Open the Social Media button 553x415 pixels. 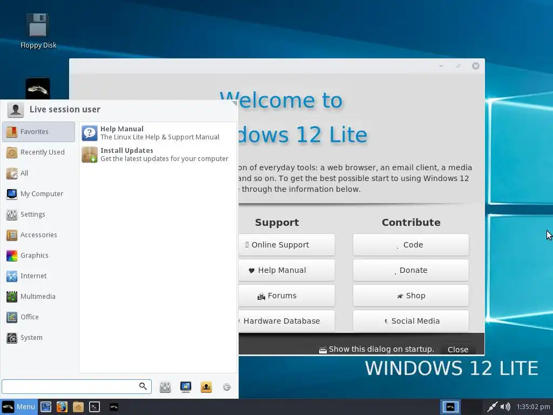tap(411, 321)
